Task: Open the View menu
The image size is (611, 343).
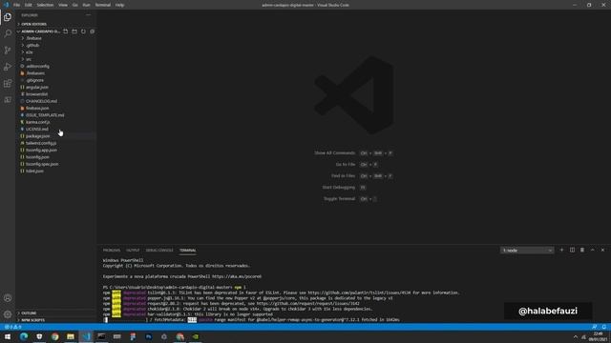Action: tap(63, 5)
